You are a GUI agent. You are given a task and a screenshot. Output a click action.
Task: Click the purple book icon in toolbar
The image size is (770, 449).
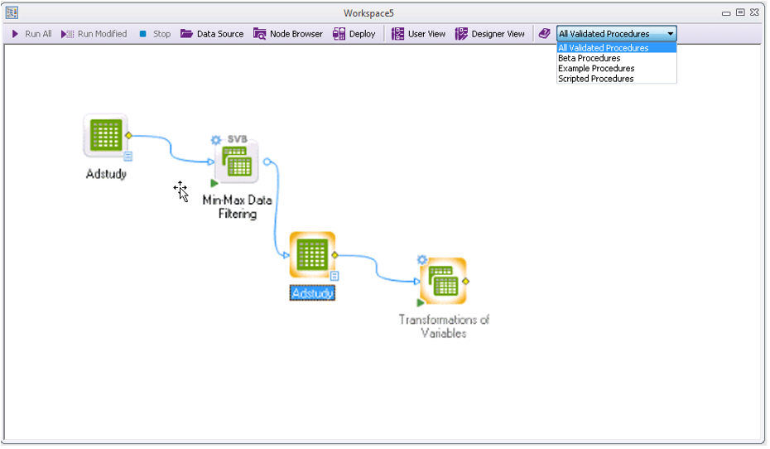coord(544,34)
